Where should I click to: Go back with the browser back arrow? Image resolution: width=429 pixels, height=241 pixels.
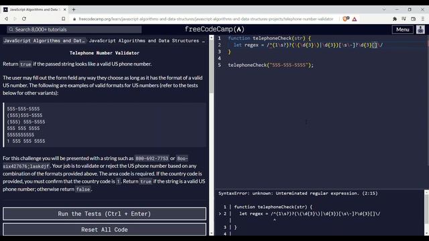6,19
